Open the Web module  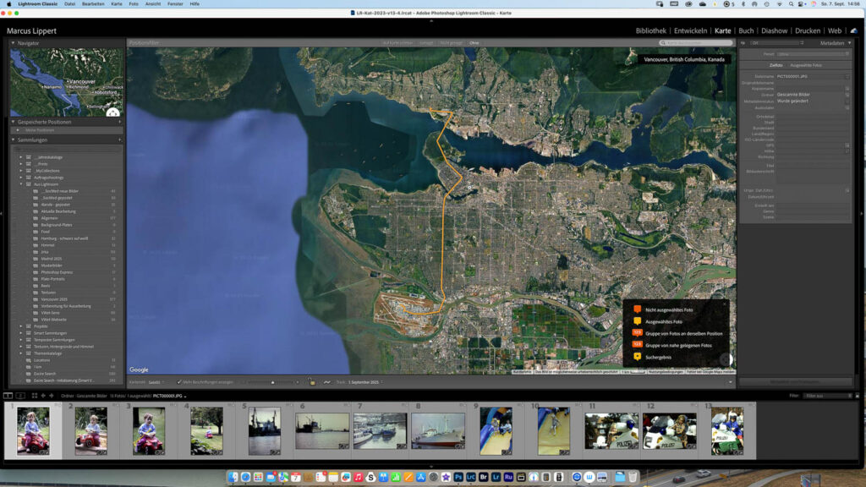835,31
